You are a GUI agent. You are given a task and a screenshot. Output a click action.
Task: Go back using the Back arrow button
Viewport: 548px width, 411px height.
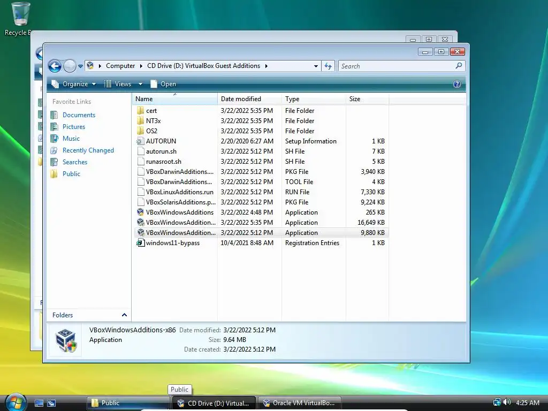(55, 66)
